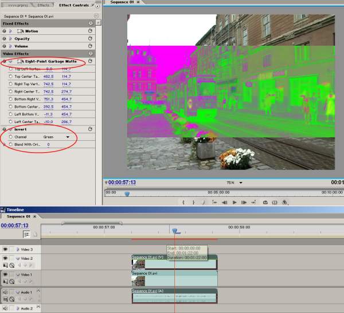Switch to the Effects tab
Screen dimensions: 344x313
coord(43,5)
